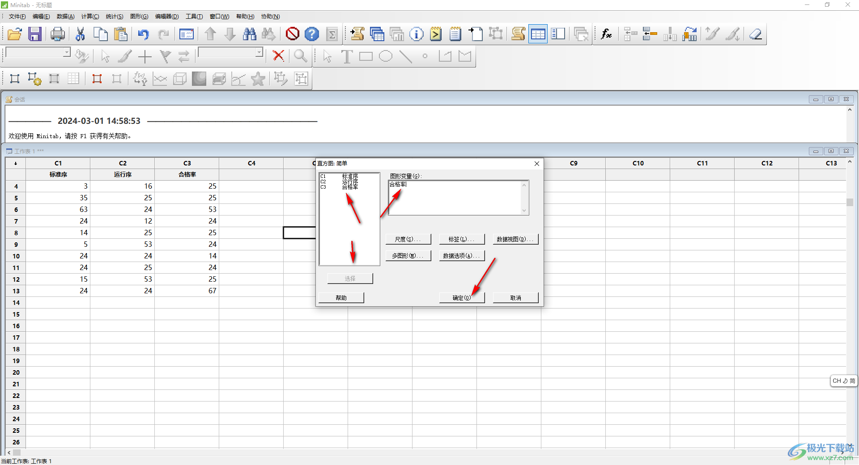Click the worksheet data direction arrow
Image resolution: width=859 pixels, height=465 pixels.
click(x=16, y=163)
